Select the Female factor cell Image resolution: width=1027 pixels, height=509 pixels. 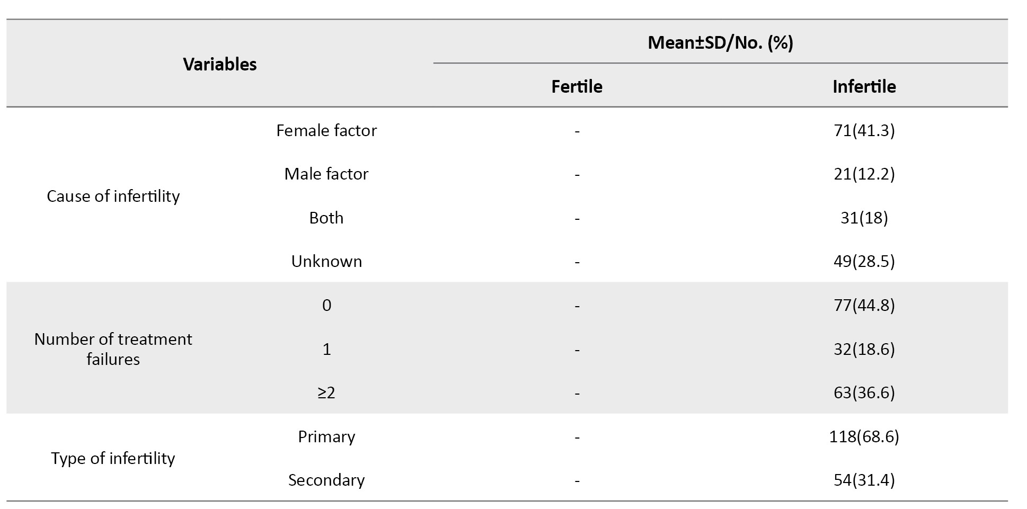click(x=326, y=130)
